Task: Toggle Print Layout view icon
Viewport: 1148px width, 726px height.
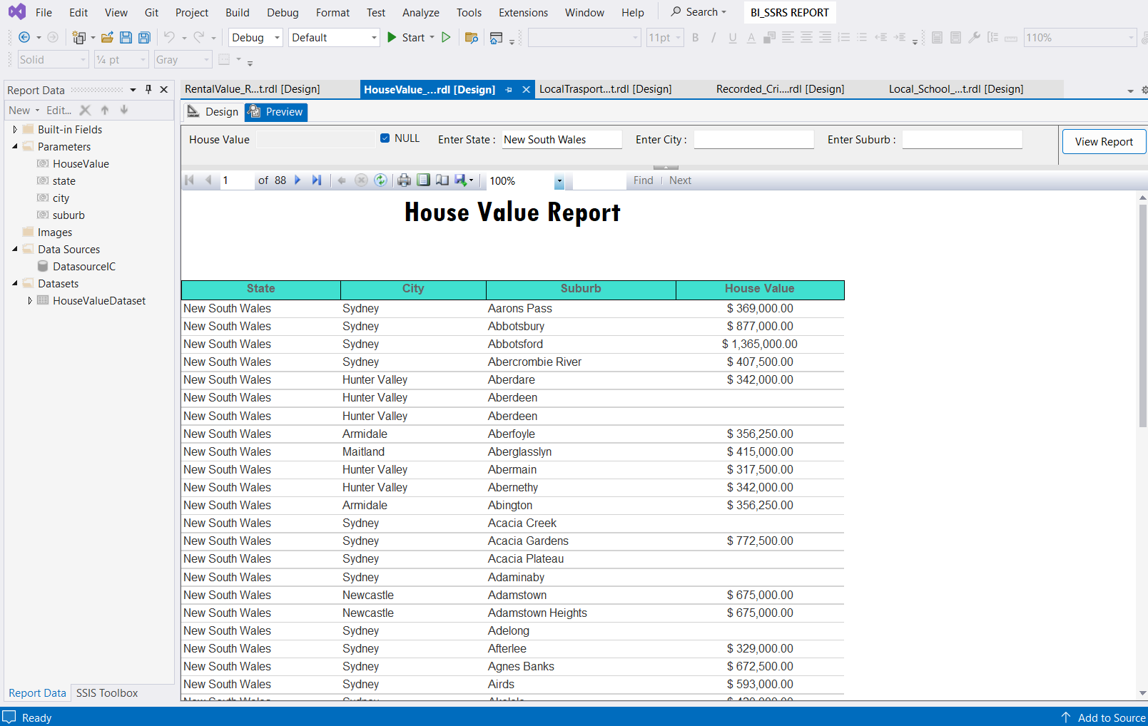Action: [x=423, y=180]
